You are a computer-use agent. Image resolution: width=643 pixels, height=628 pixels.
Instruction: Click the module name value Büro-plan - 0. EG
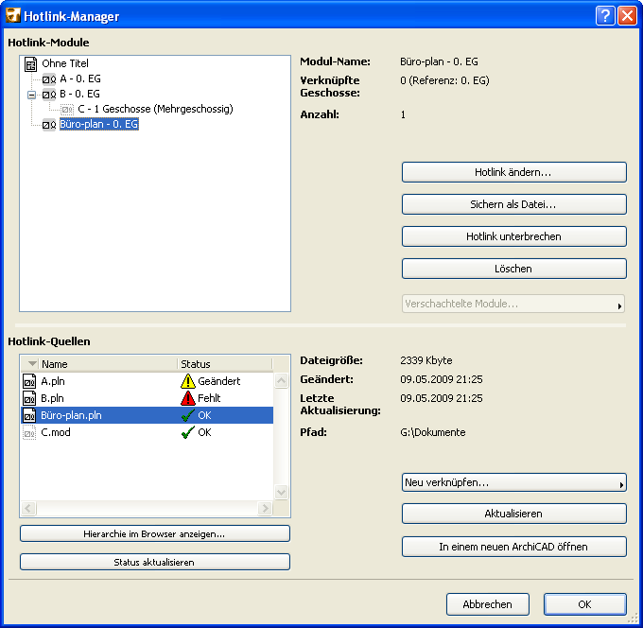coord(439,61)
